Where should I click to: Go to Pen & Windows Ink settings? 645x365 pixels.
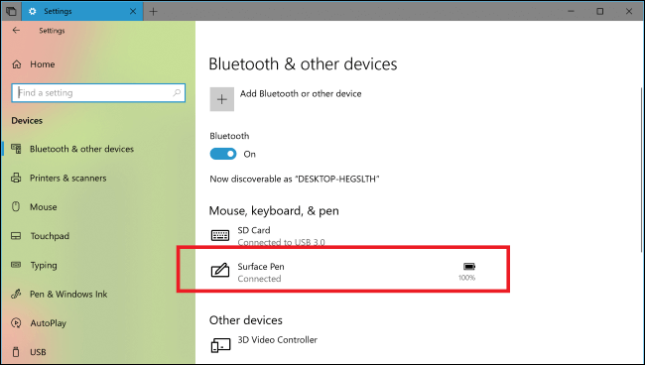coord(68,294)
